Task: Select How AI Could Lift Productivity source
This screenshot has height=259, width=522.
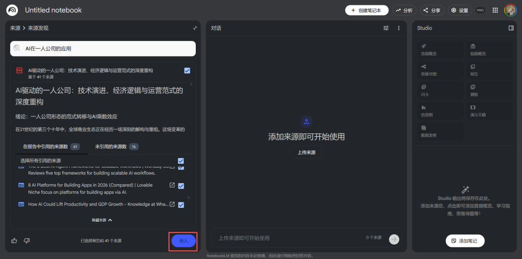Action: [99, 204]
